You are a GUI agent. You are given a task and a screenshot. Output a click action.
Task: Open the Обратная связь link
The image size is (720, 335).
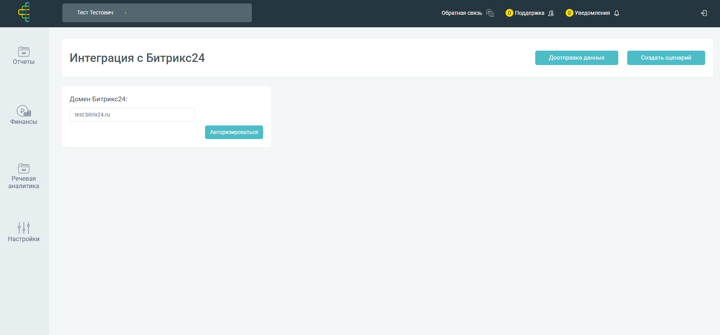(462, 13)
